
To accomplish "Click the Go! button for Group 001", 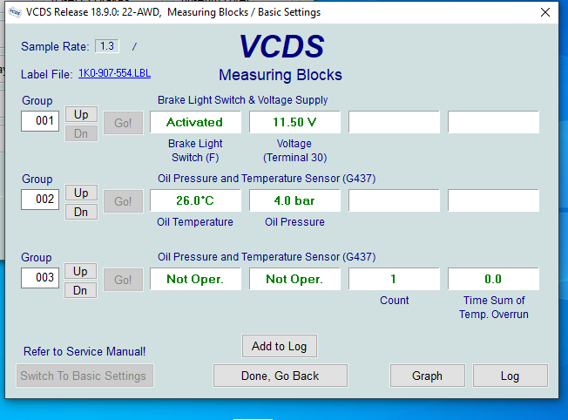I will [x=123, y=123].
